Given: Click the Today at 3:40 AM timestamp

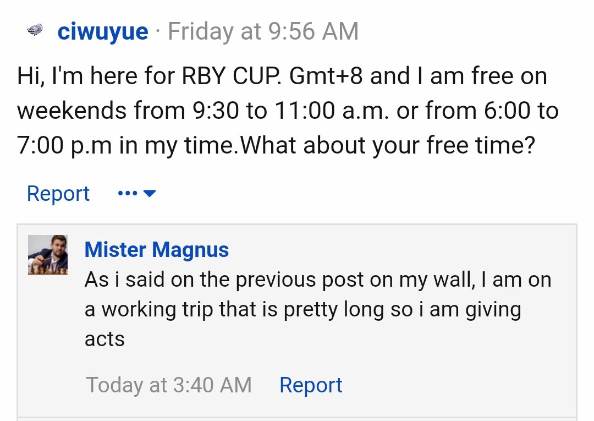Looking at the screenshot, I should click(169, 385).
